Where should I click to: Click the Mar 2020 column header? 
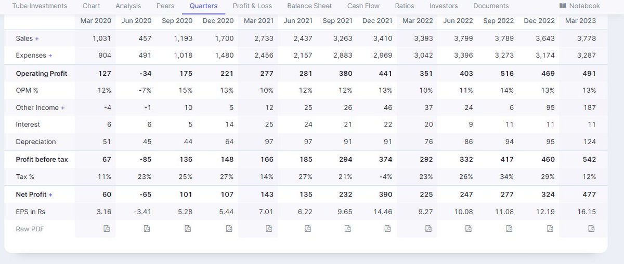(x=96, y=21)
